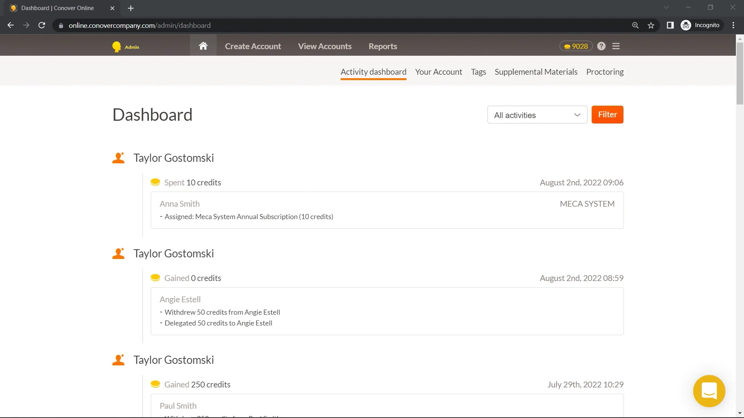Screen dimensions: 744x418
Task: Open the tab search chevron
Action: [666, 7]
